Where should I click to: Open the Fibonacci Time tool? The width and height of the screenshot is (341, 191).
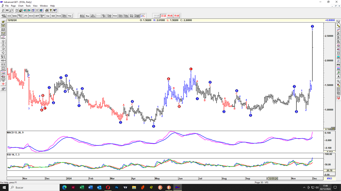[x=338, y=41]
